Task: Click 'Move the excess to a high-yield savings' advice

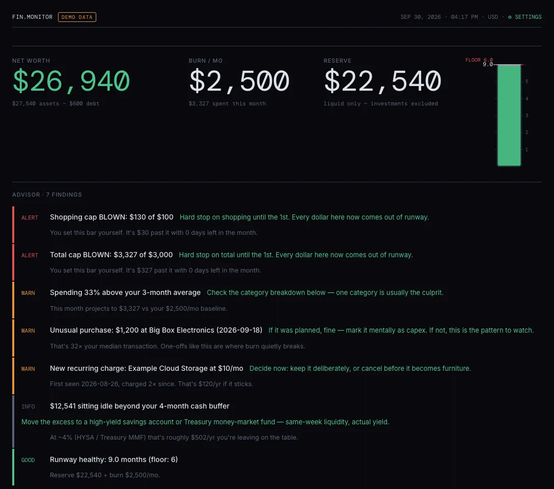Action: [x=205, y=422]
